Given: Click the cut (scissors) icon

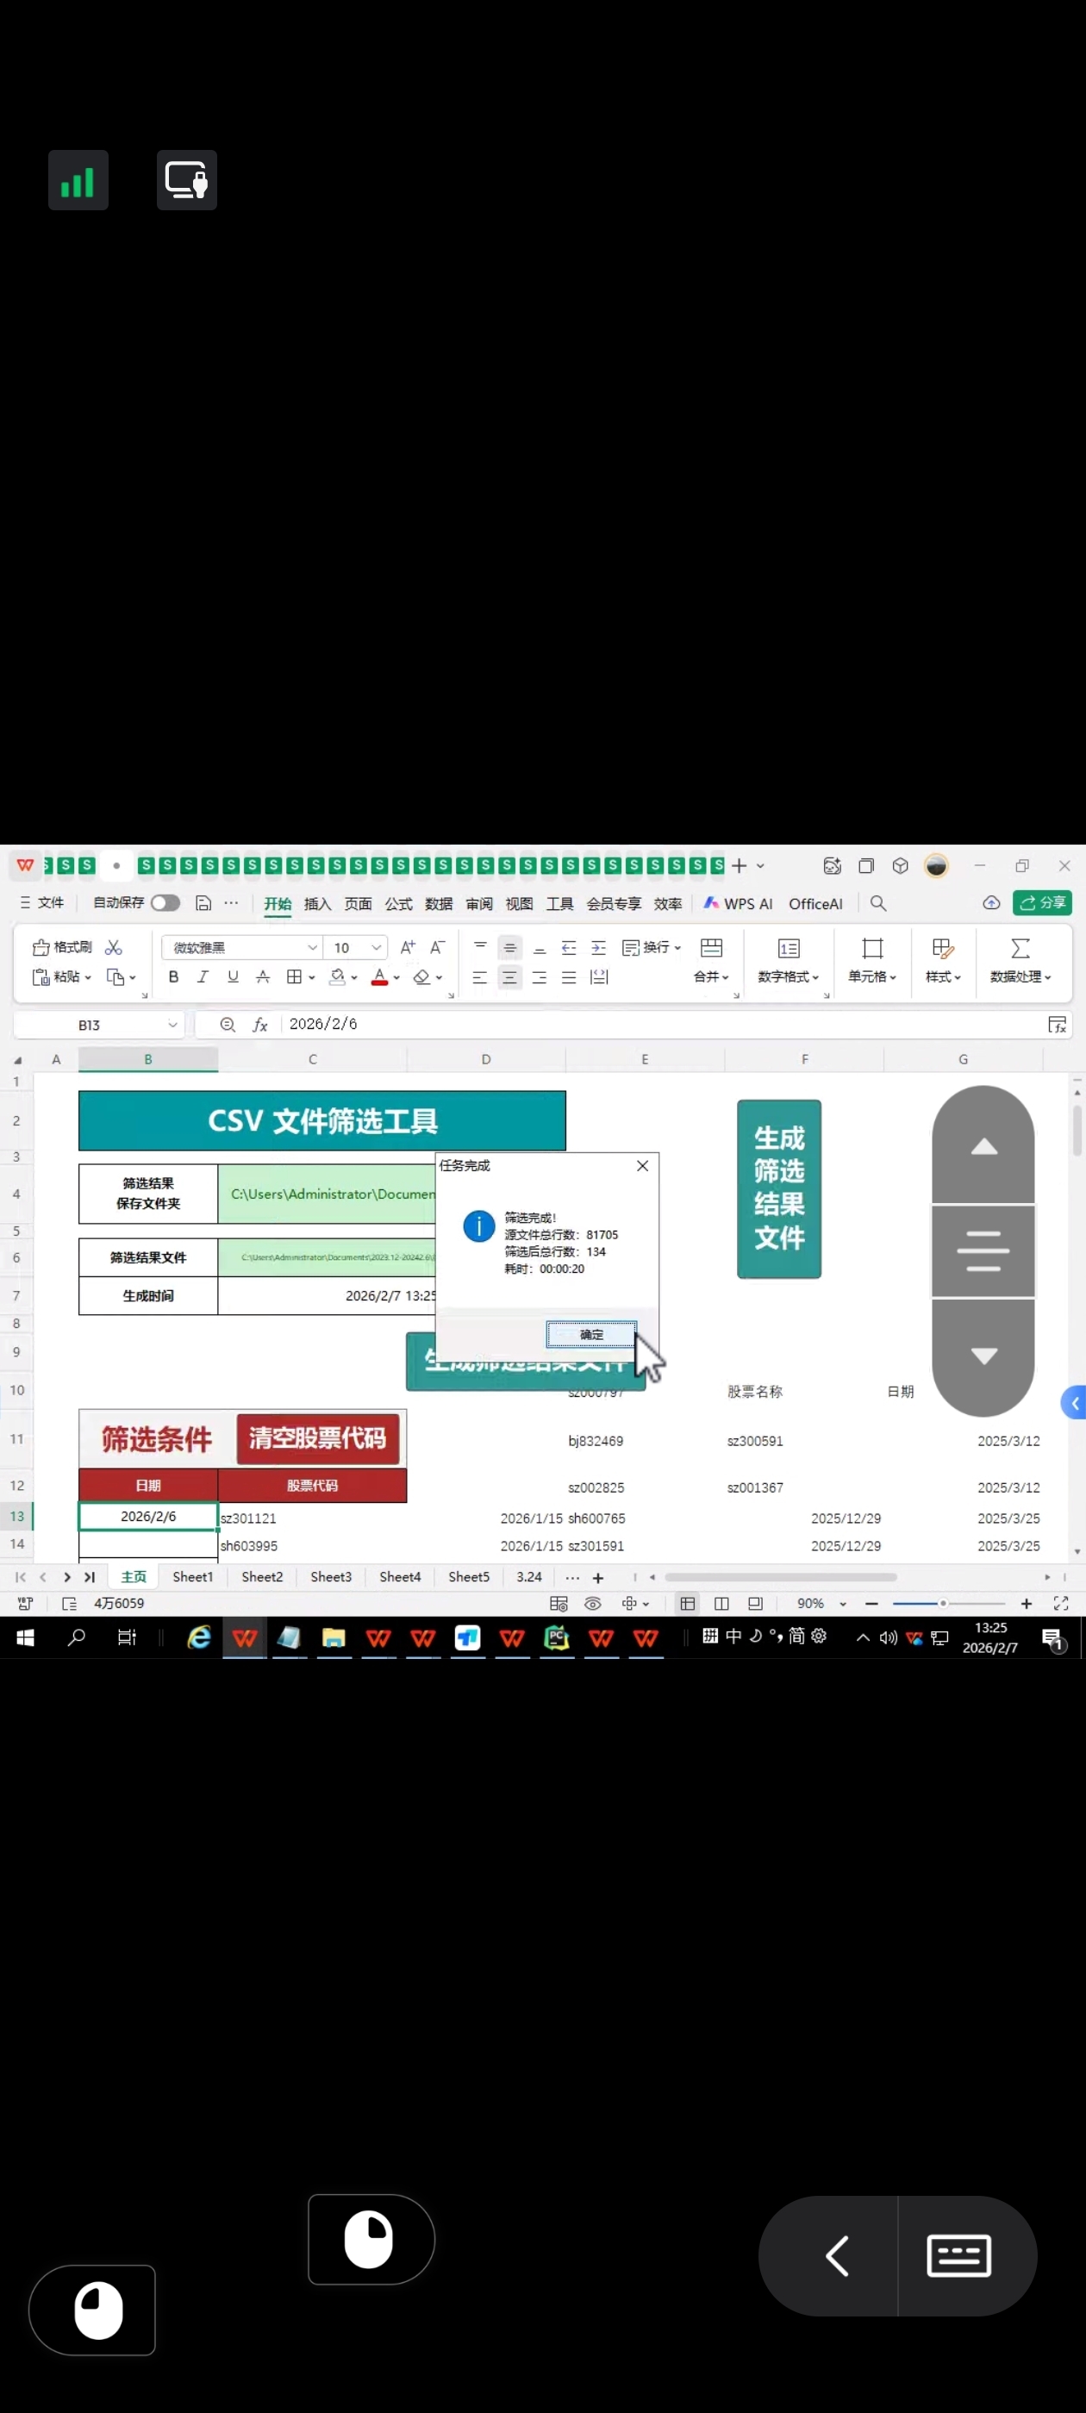Looking at the screenshot, I should [x=115, y=947].
